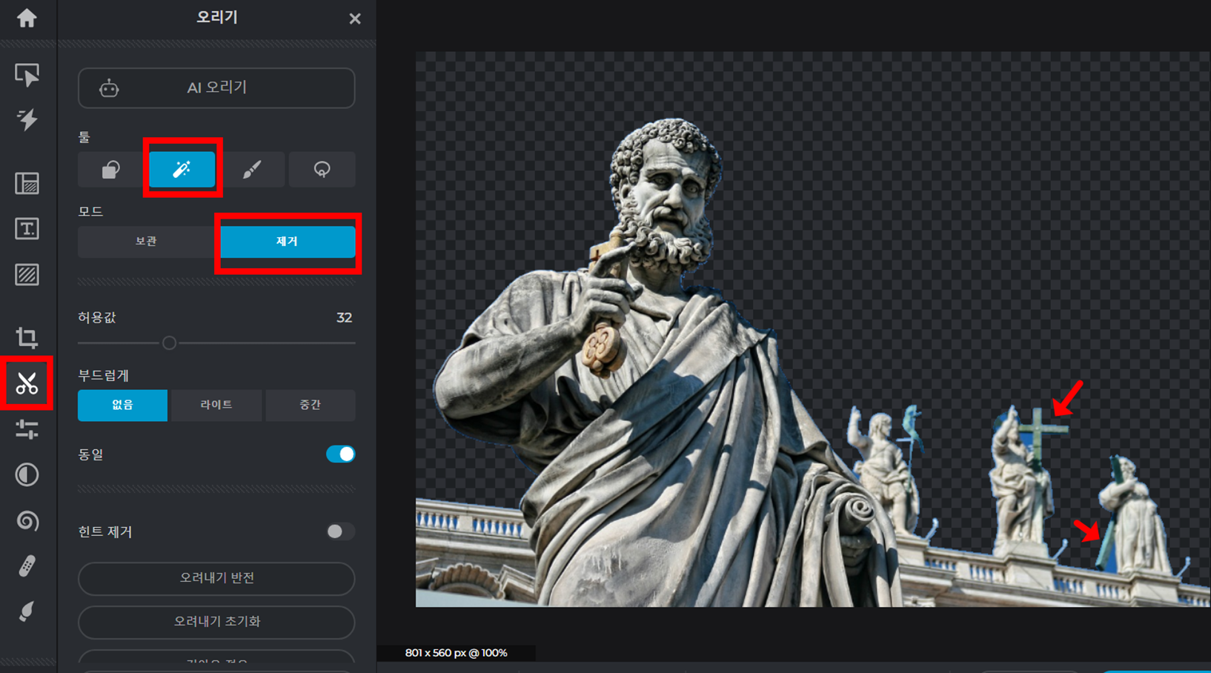Choose the brush draw cutout tool
This screenshot has width=1211, height=673.
coord(252,170)
